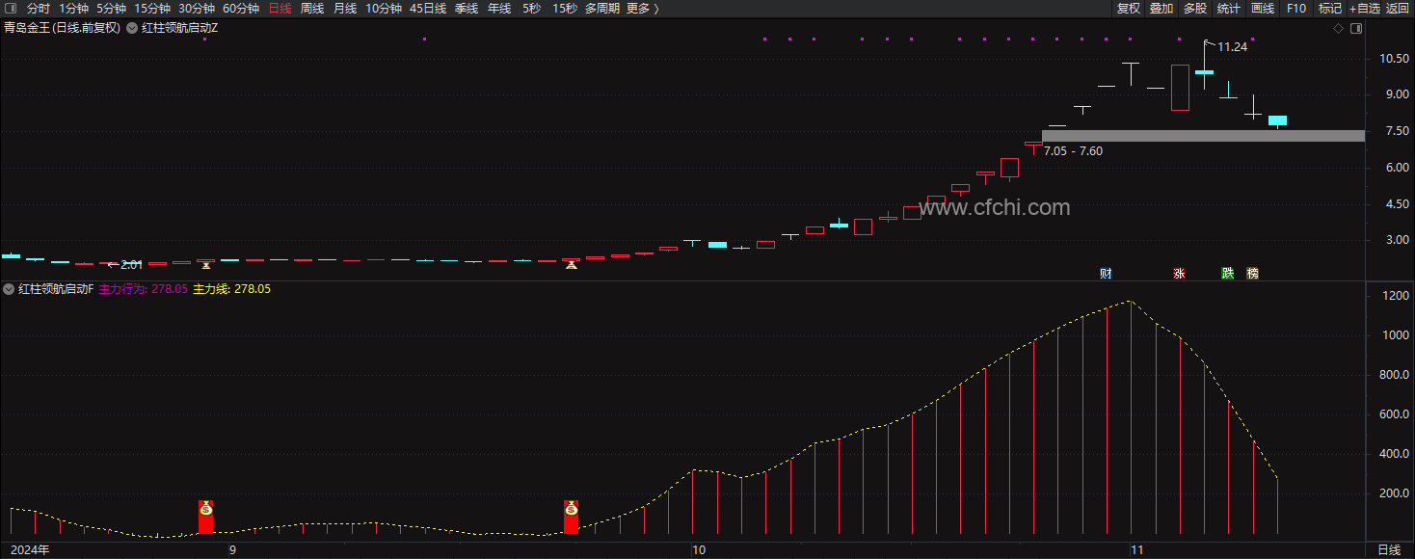Switch to 分时 intraday view
The width and height of the screenshot is (1415, 559).
coord(39,8)
